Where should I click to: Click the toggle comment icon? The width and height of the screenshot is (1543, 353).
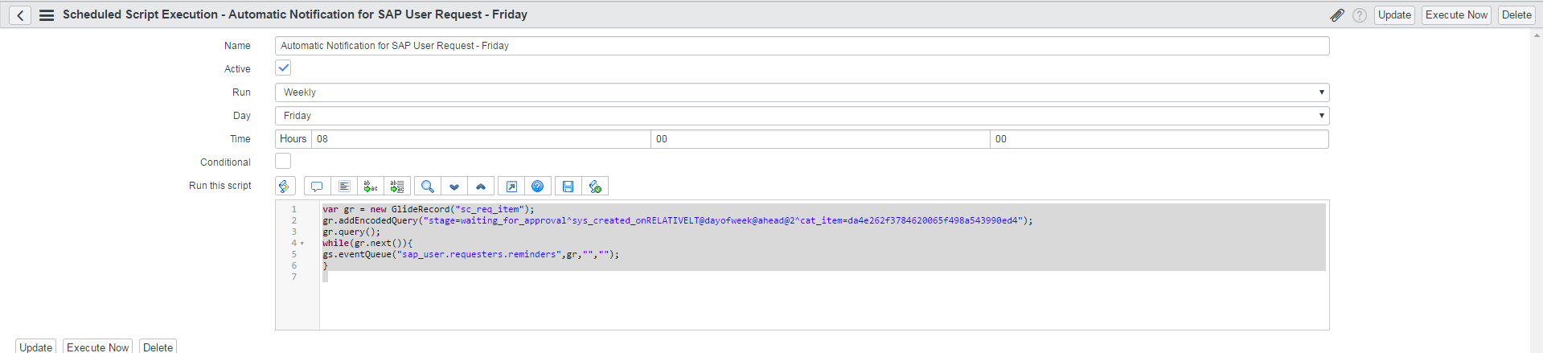point(317,187)
